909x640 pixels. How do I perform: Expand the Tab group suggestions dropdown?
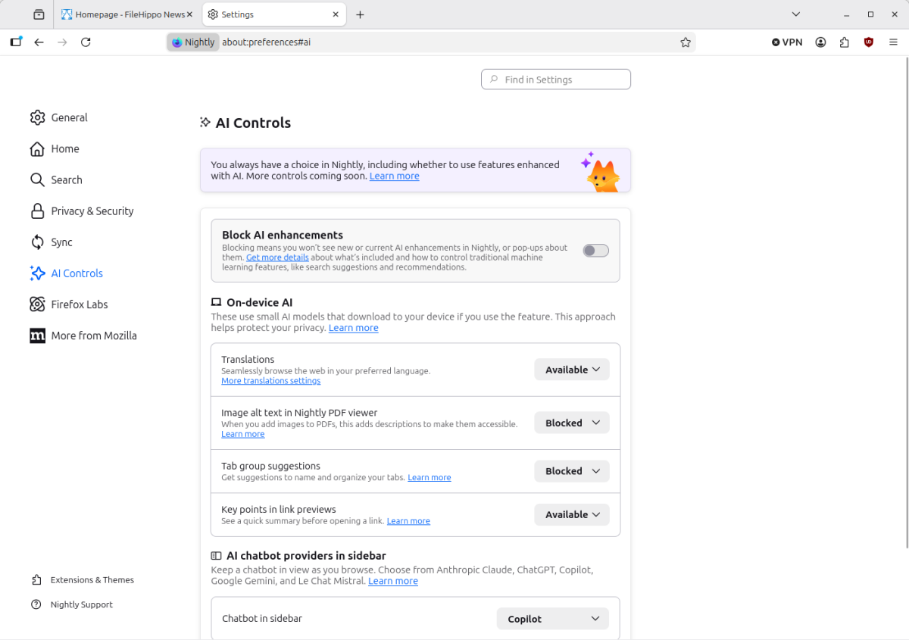point(571,470)
